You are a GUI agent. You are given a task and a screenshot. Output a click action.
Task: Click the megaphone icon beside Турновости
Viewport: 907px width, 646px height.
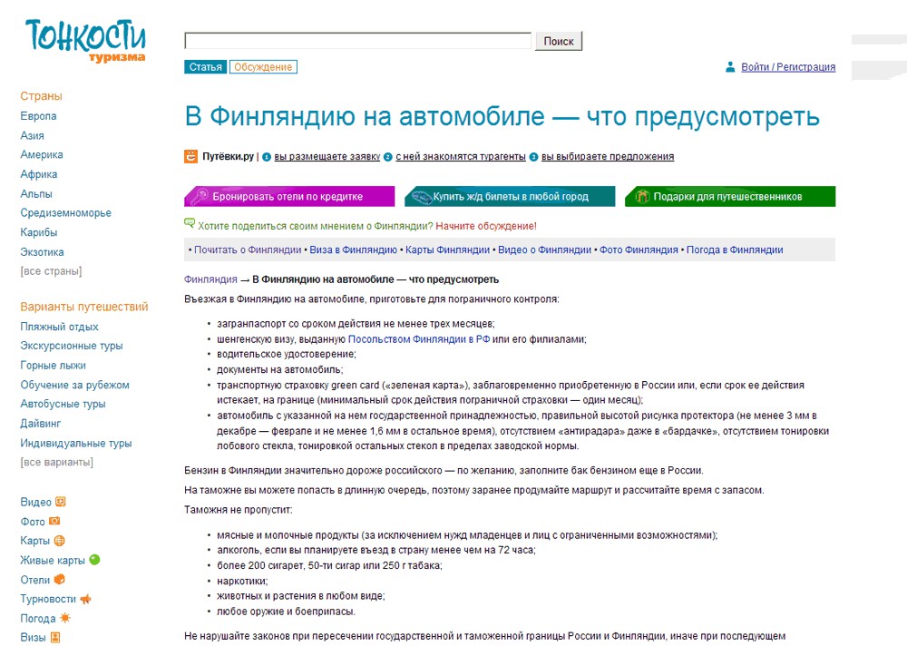coord(85,599)
